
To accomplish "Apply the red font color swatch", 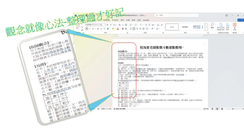I will (118, 29).
